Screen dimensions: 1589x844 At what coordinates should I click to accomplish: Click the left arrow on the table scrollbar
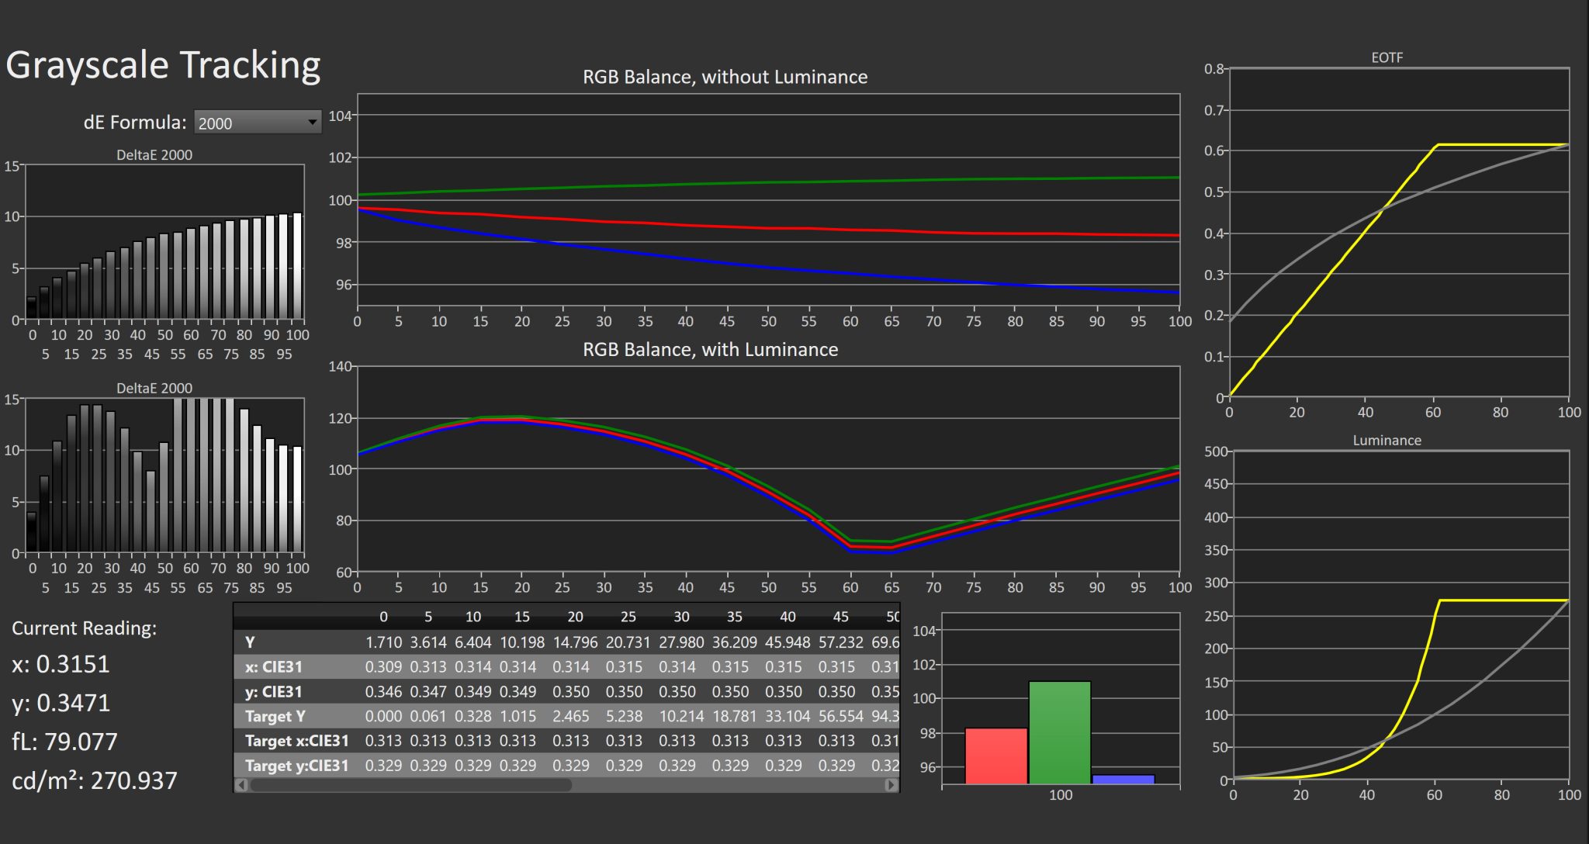[243, 784]
